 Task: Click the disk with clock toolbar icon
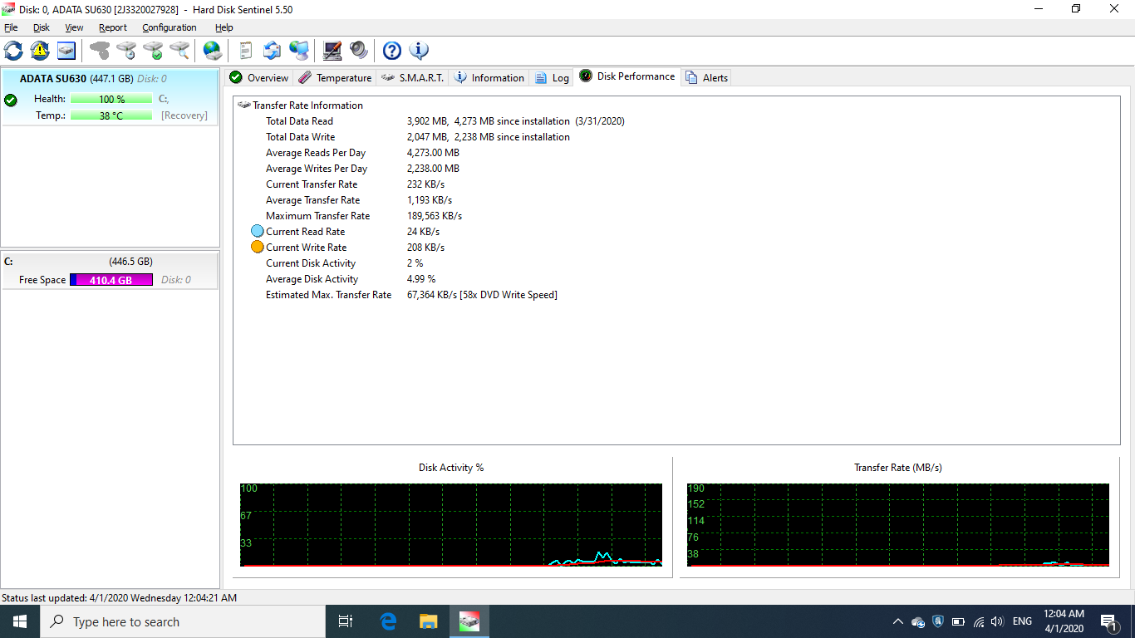point(126,51)
